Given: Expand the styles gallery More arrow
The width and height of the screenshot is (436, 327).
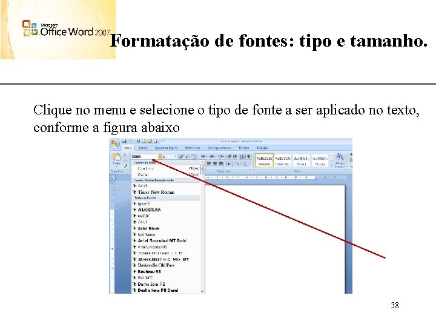Looking at the screenshot, I should click(331, 165).
